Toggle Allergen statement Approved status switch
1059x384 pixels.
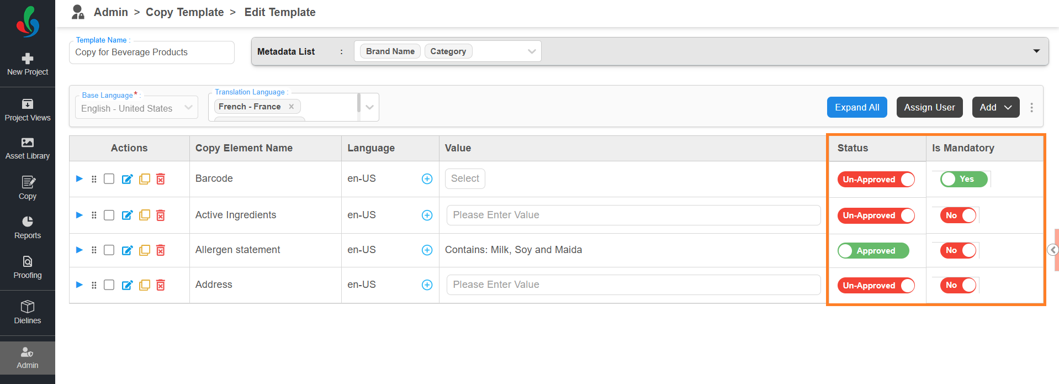click(873, 251)
